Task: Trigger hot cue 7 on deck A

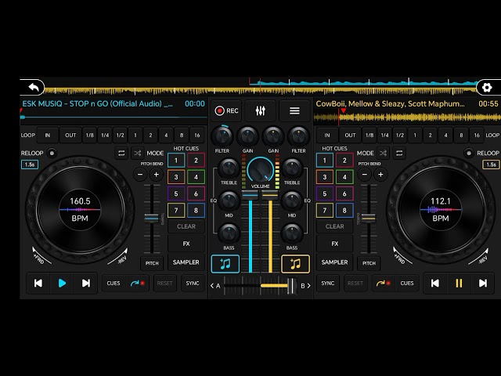Action: pyautogui.click(x=176, y=211)
